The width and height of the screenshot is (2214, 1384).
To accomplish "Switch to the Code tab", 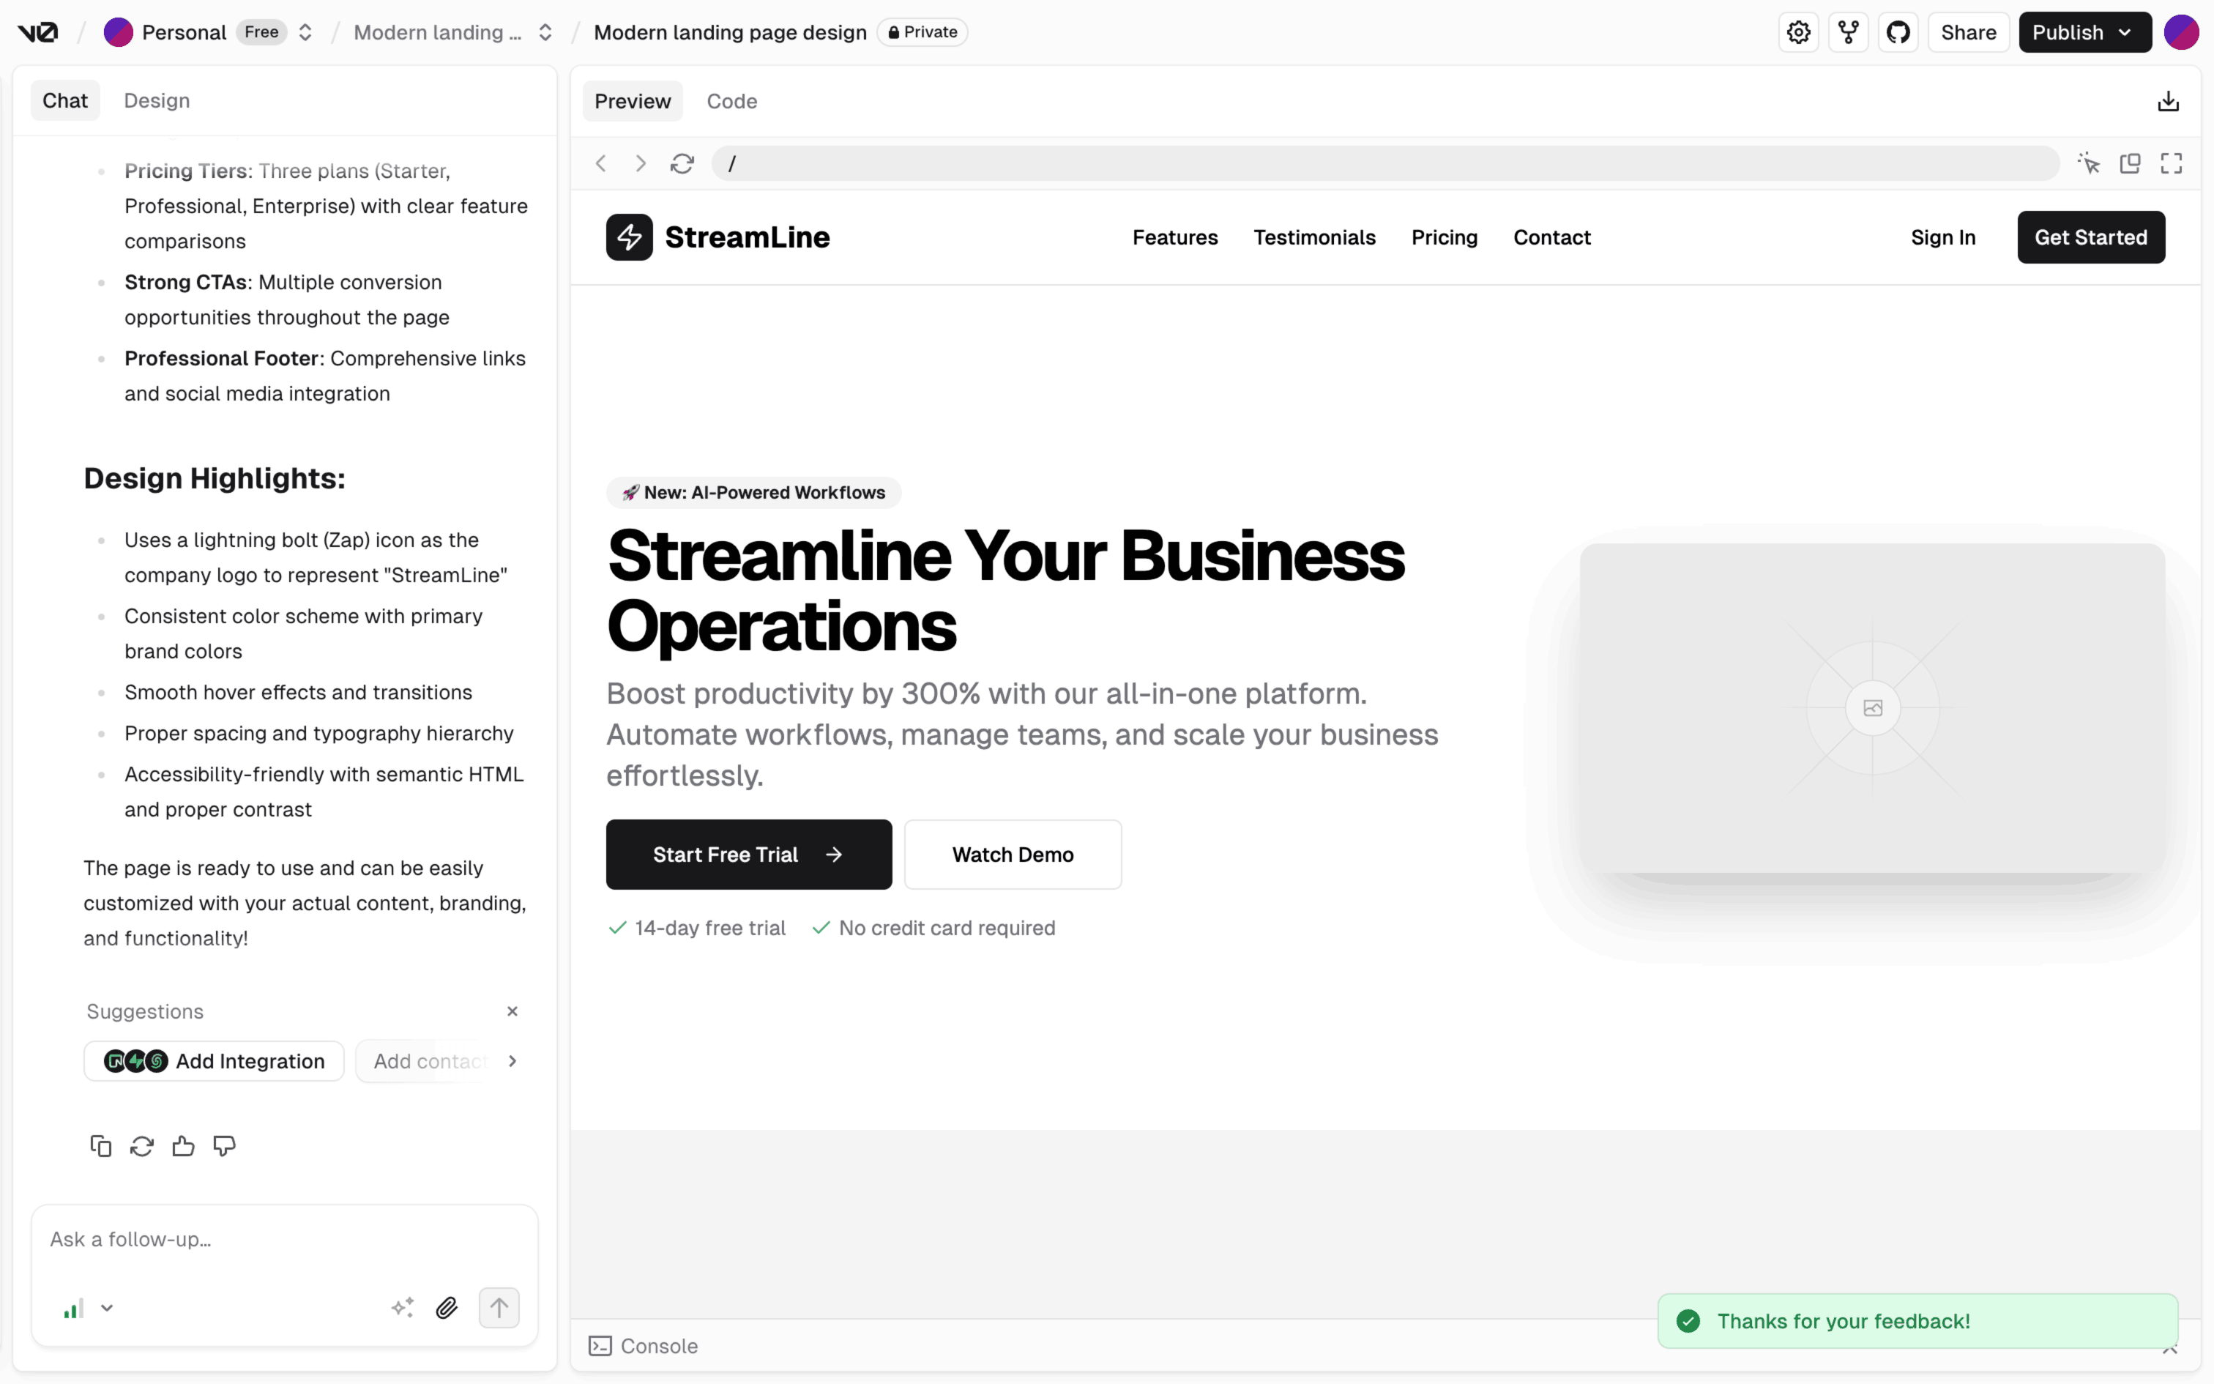I will click(x=731, y=102).
